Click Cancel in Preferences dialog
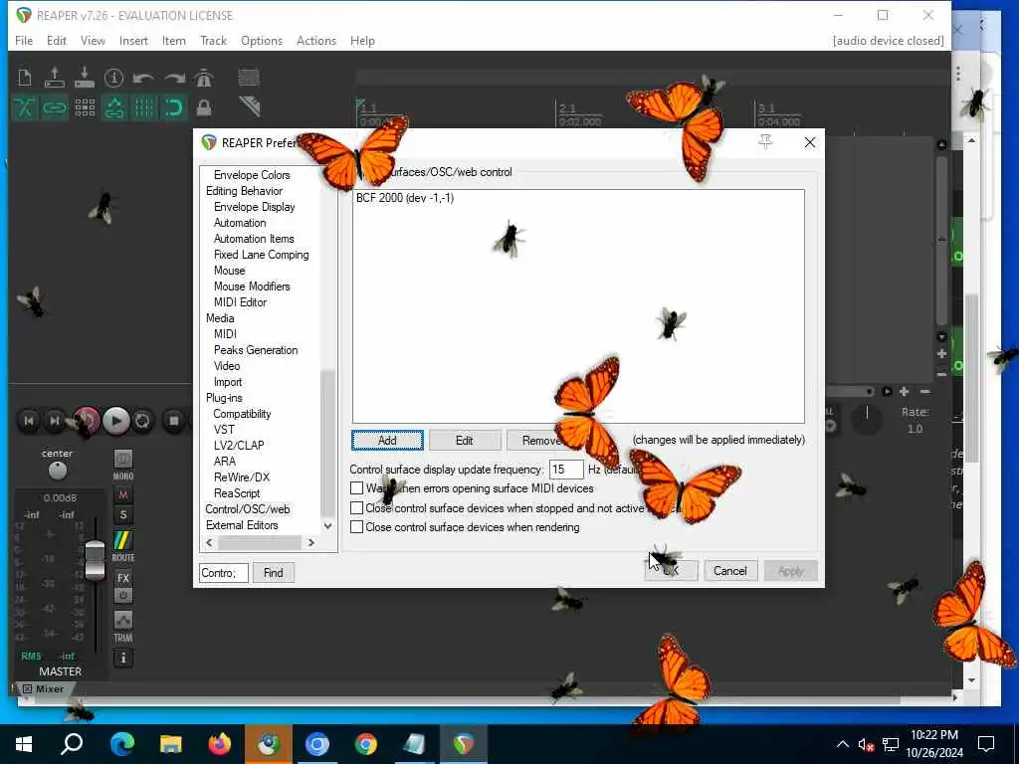 730,570
